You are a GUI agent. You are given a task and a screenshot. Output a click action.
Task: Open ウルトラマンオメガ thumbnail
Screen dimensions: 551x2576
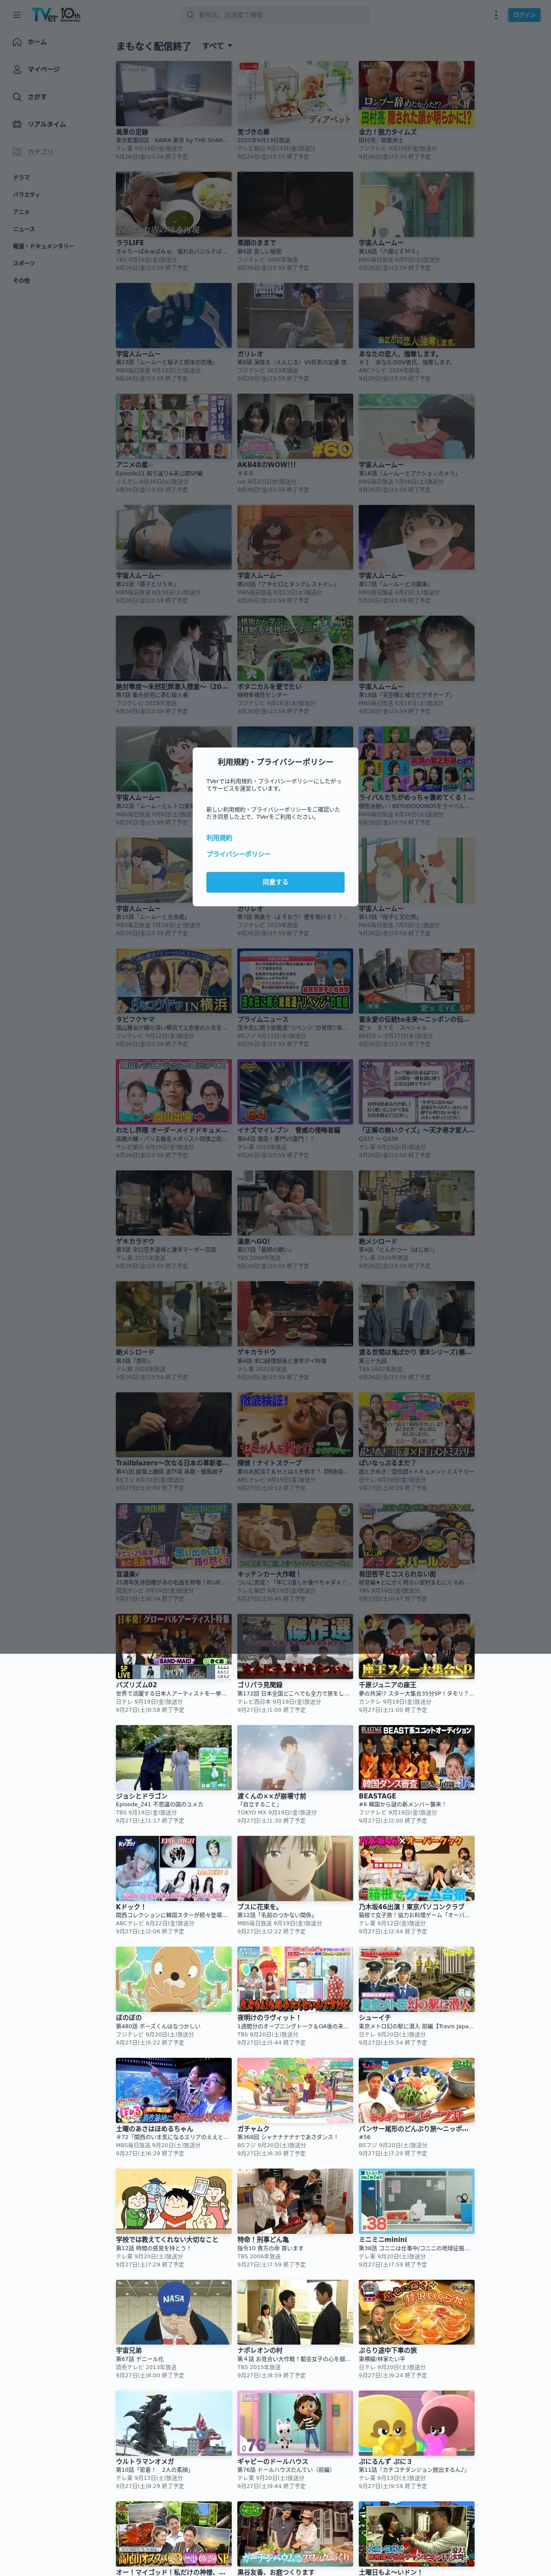[x=173, y=2424]
